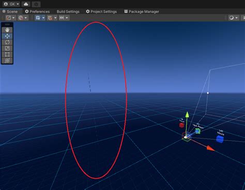Select the blue VR Mouse cube
245x190 pixels.
[x=220, y=139]
